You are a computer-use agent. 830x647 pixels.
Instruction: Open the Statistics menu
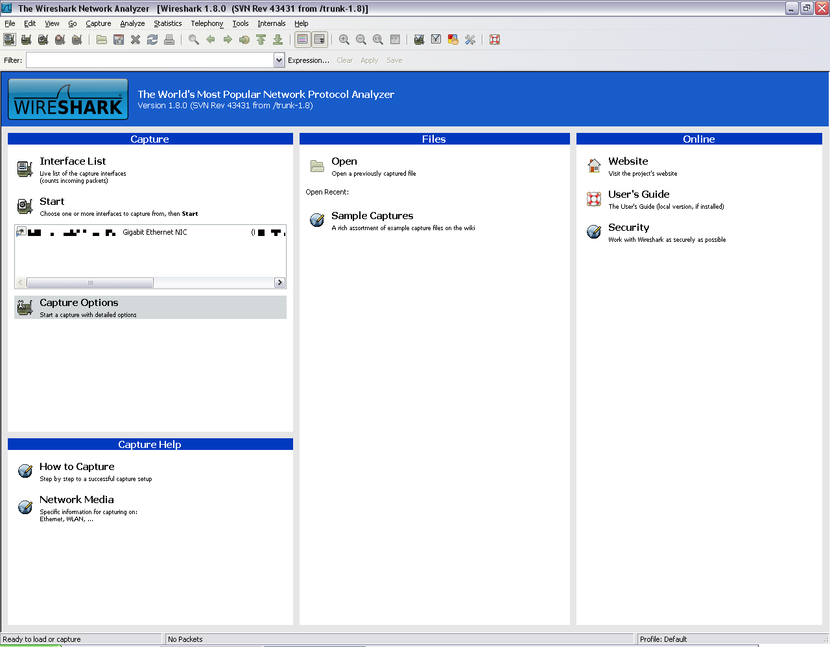point(167,23)
